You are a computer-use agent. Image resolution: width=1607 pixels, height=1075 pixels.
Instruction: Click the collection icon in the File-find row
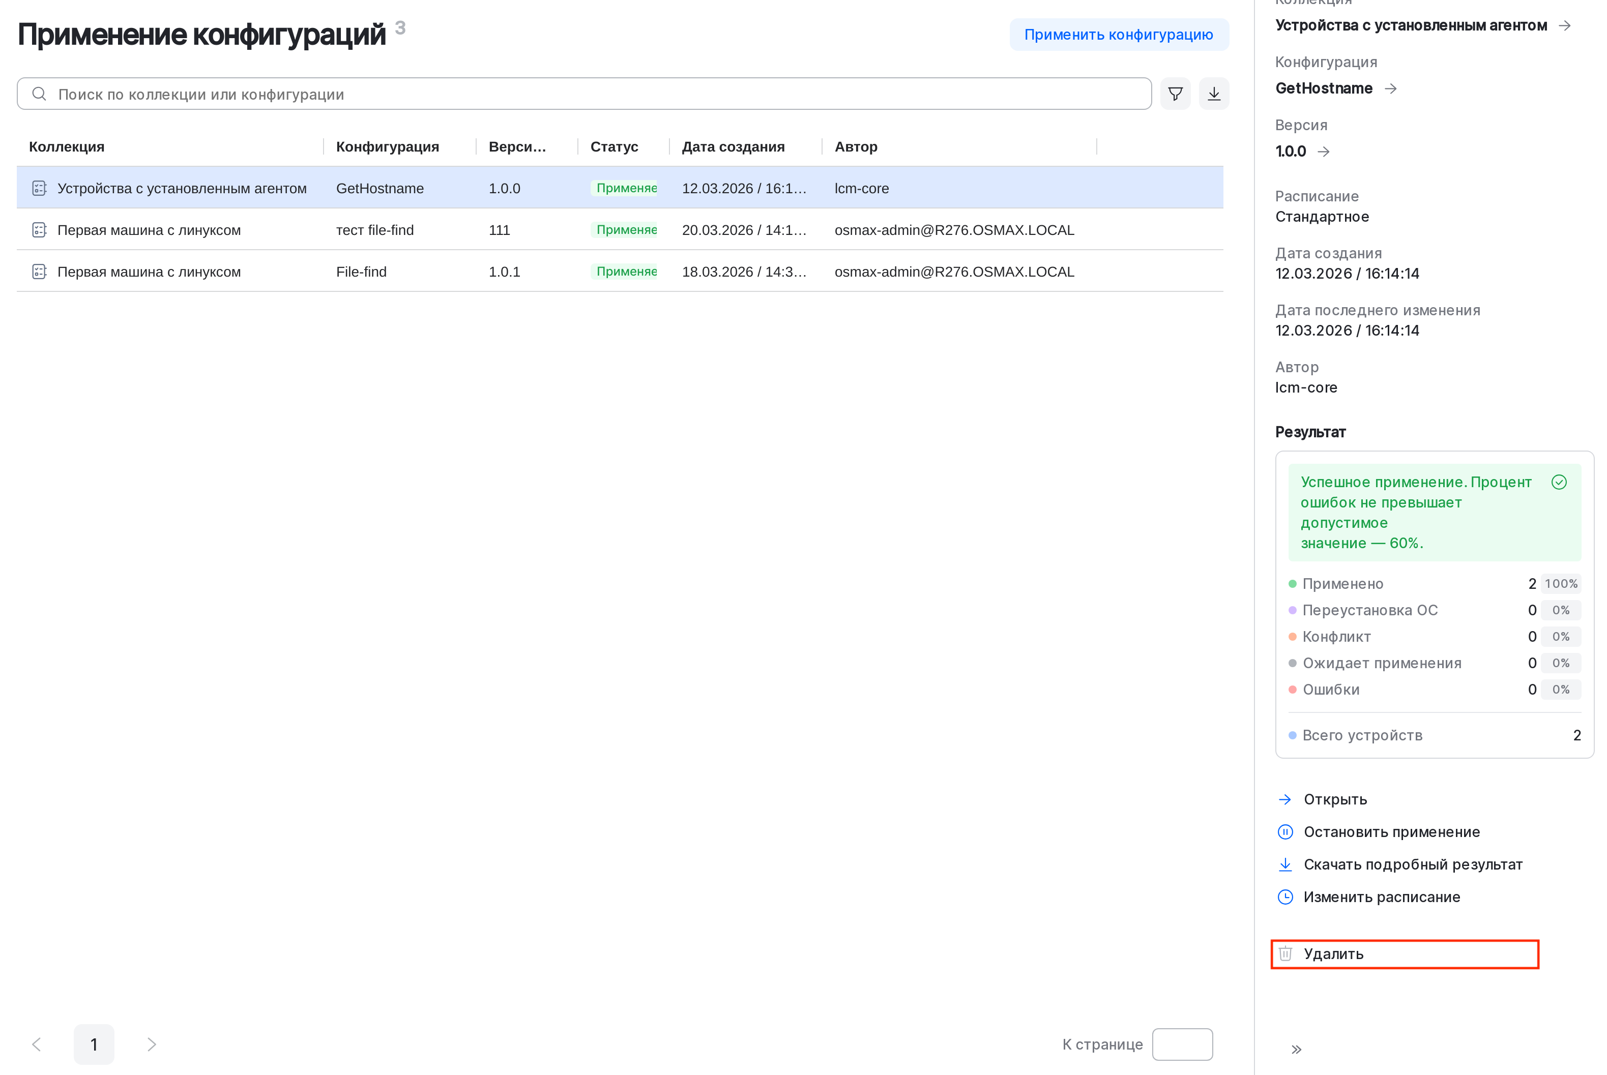click(39, 271)
